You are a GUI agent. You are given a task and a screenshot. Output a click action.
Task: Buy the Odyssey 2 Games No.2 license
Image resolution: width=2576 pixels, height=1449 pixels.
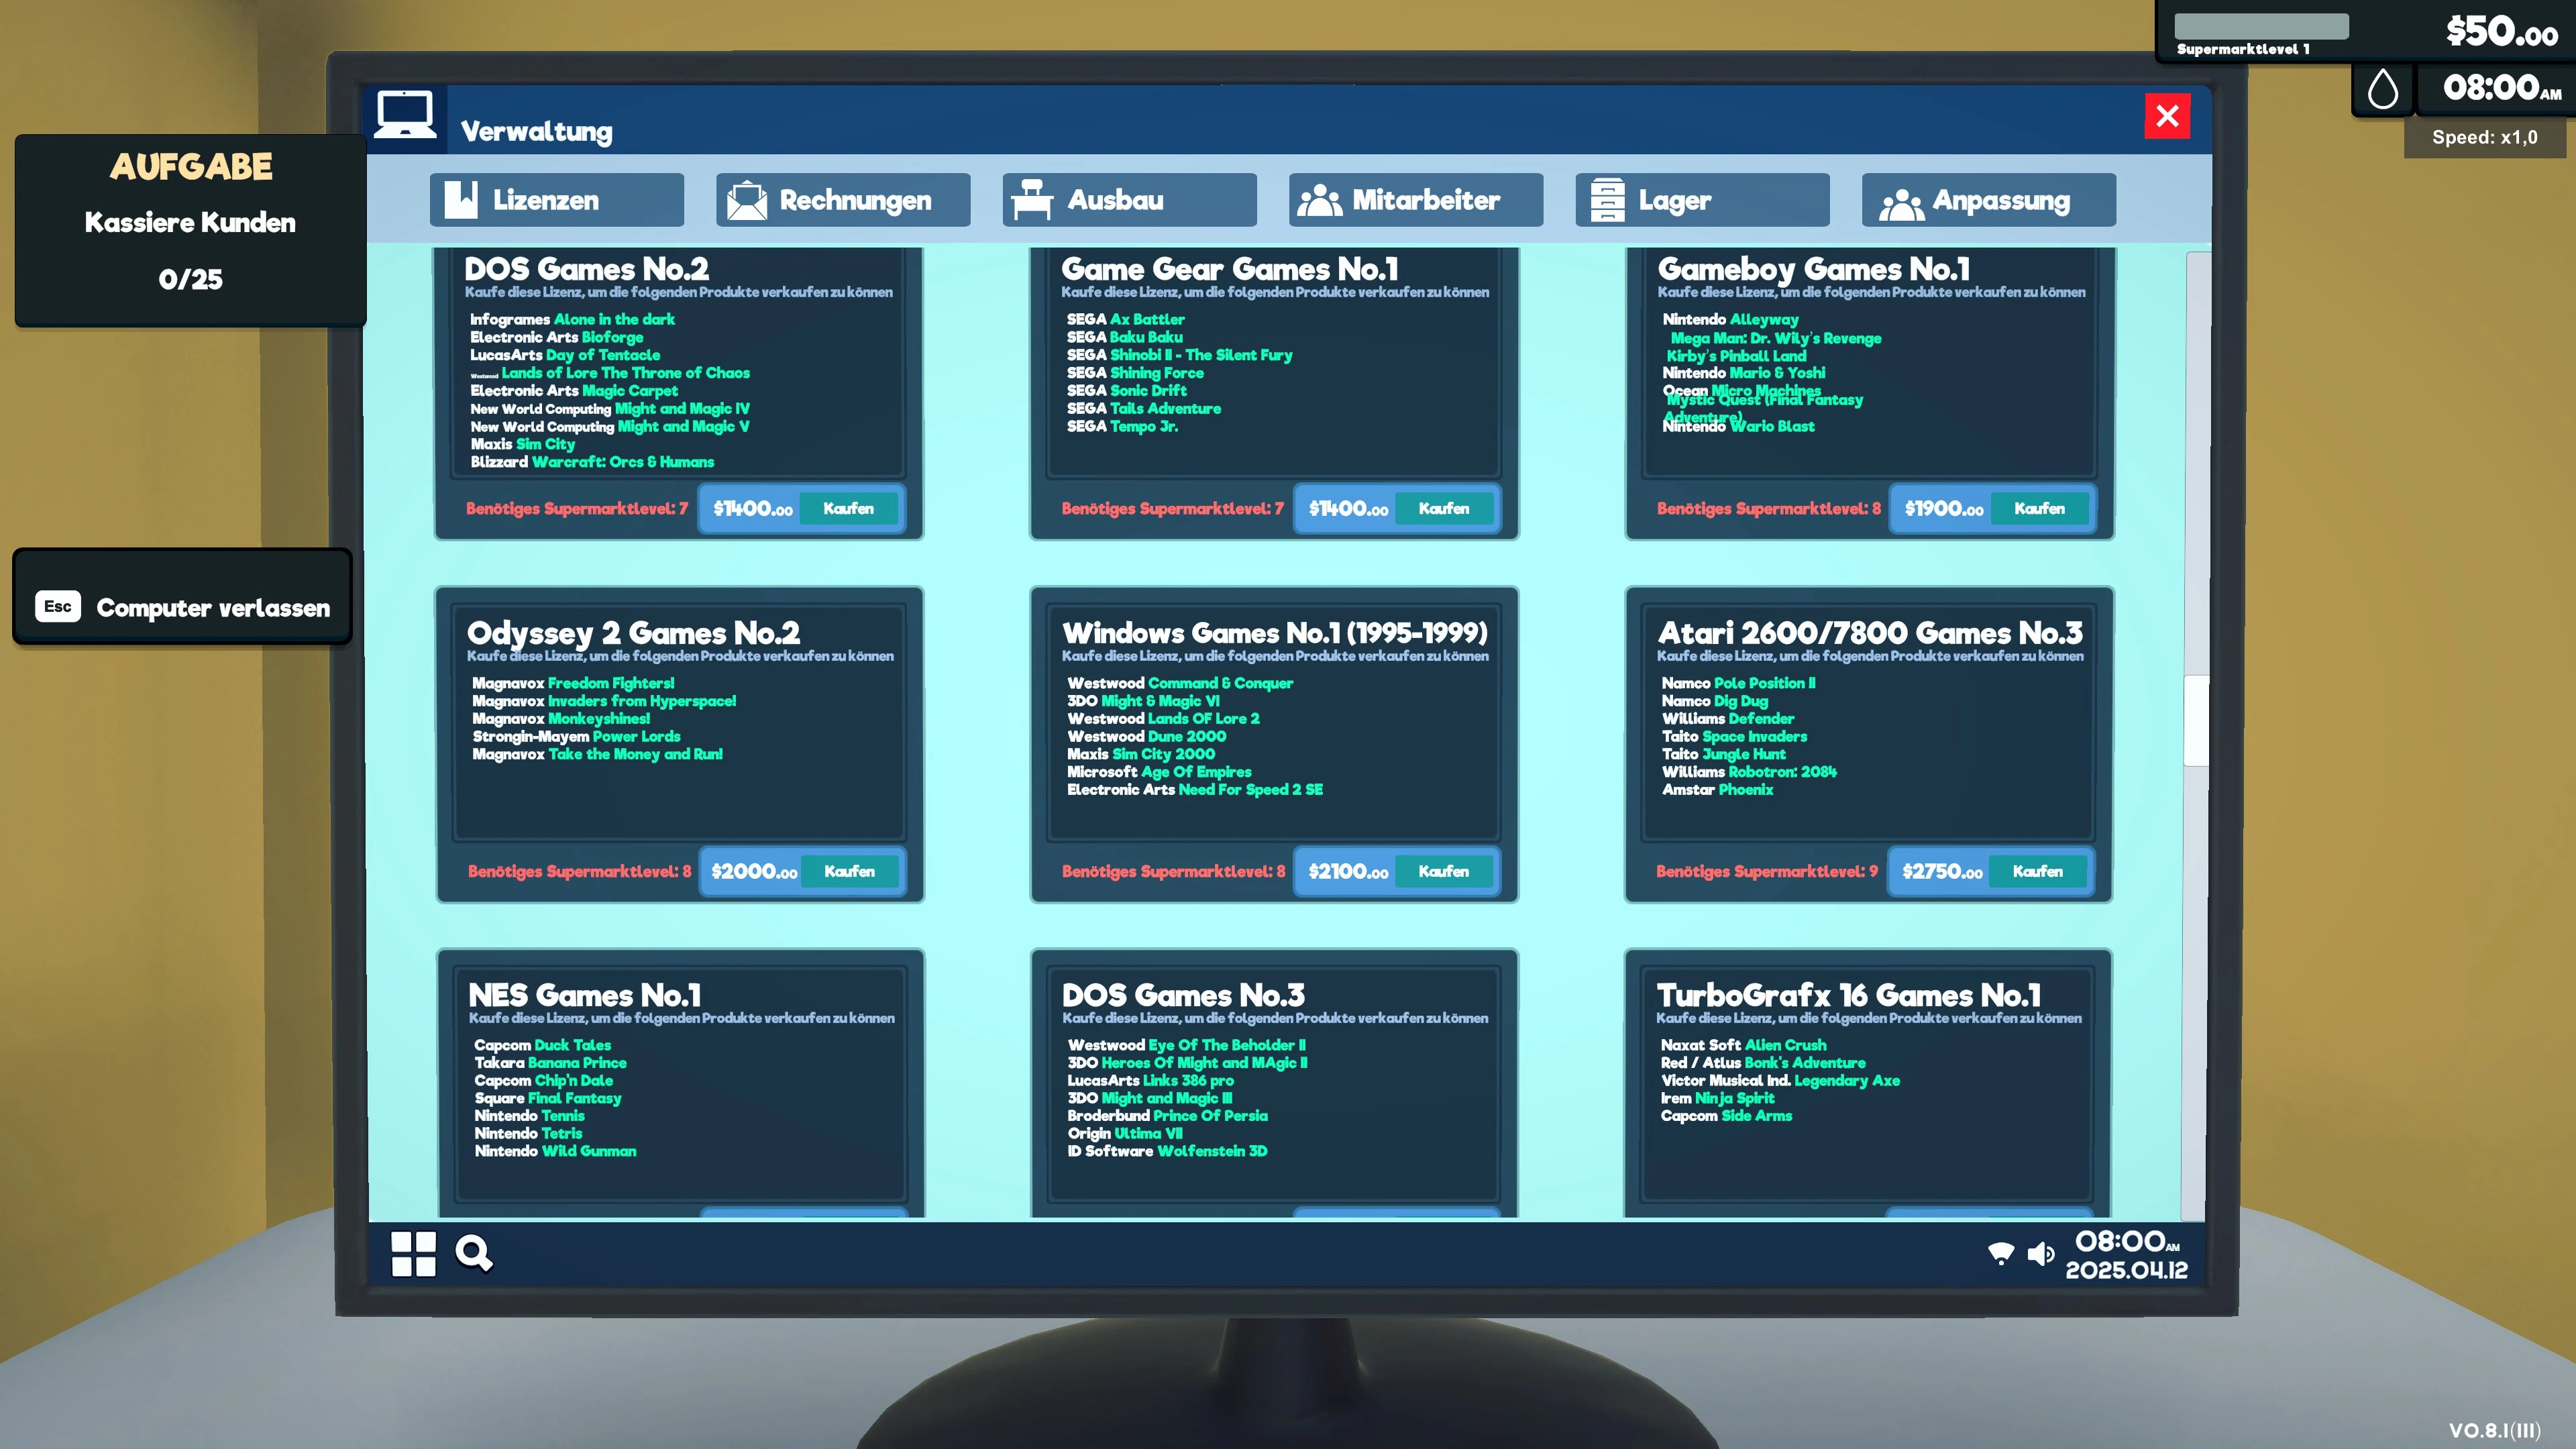click(849, 872)
